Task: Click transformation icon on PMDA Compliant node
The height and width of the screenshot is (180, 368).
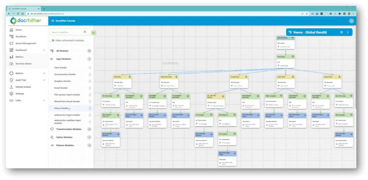Action: click(281, 95)
